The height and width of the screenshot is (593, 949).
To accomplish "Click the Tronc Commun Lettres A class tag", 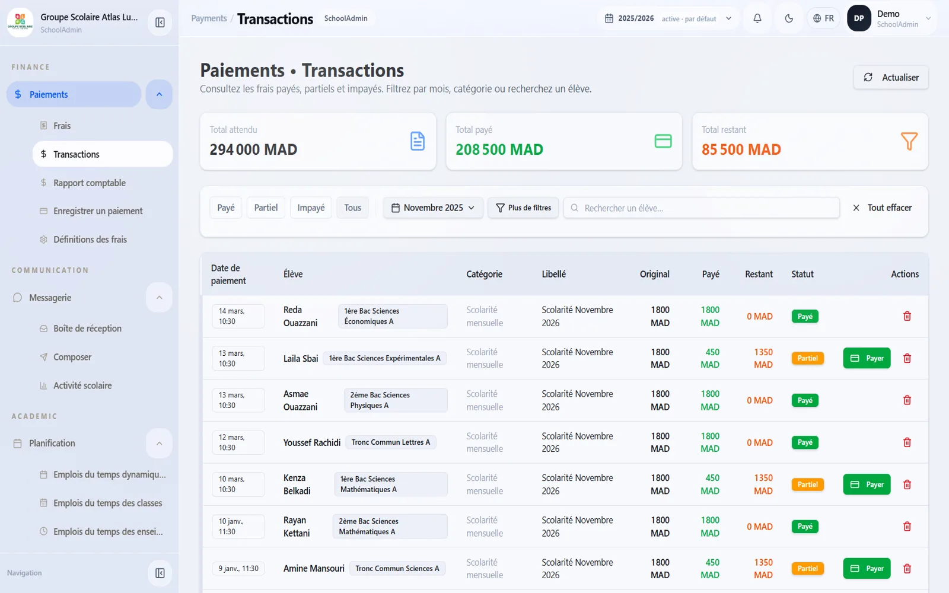I will pyautogui.click(x=391, y=442).
